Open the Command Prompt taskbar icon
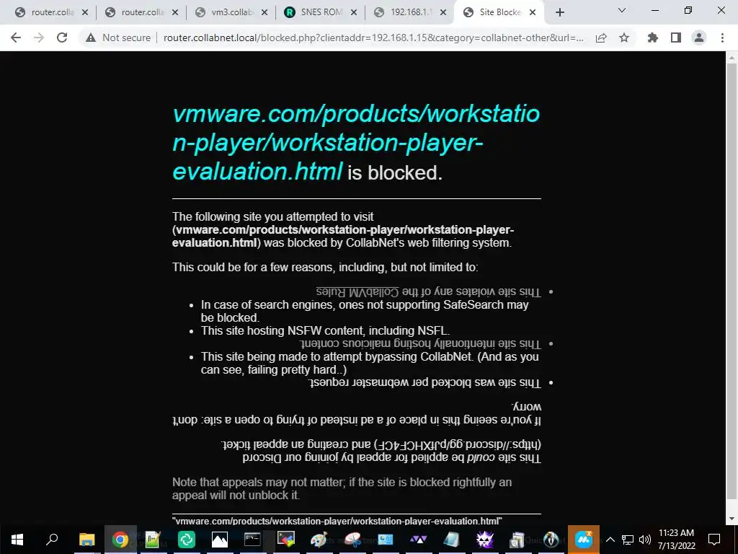This screenshot has width=738, height=554. point(252,540)
